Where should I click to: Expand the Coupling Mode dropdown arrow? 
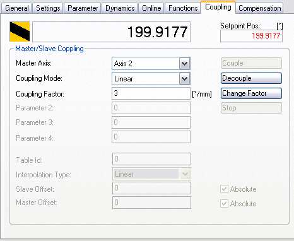tap(185, 79)
